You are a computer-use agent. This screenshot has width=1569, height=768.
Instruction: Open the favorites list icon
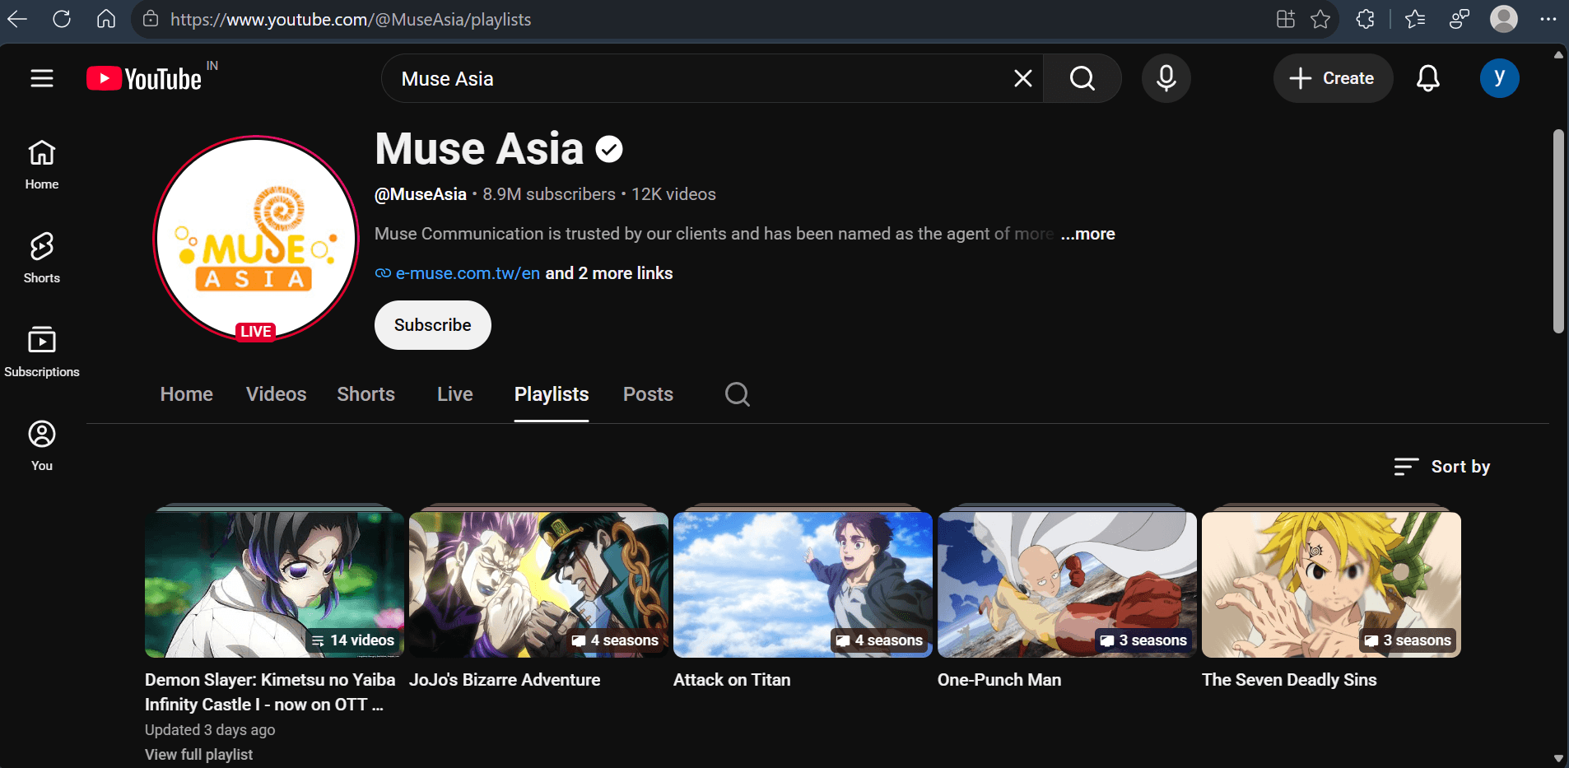click(1415, 19)
